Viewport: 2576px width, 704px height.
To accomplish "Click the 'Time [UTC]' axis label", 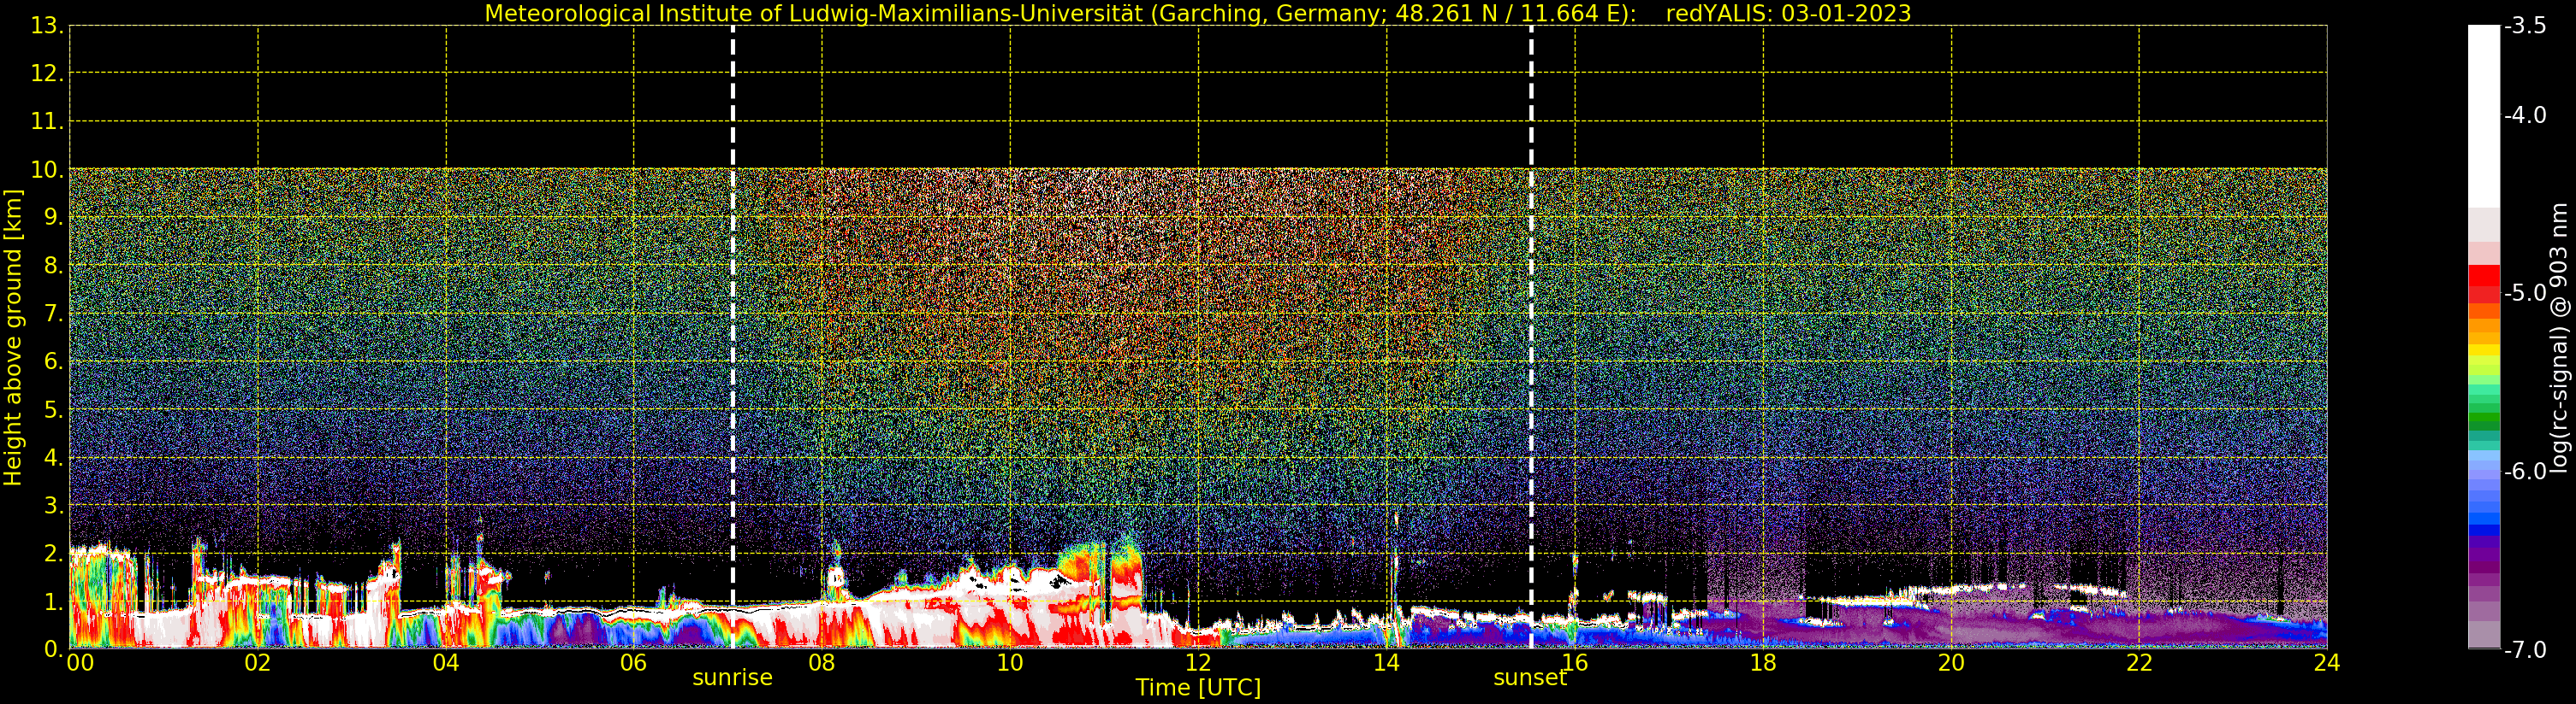I will coord(1197,687).
